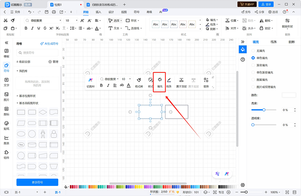Image resolution: width=301 pixels, height=196 pixels.
Task: Open the 设计 ribbon tab
Action: click(111, 12)
